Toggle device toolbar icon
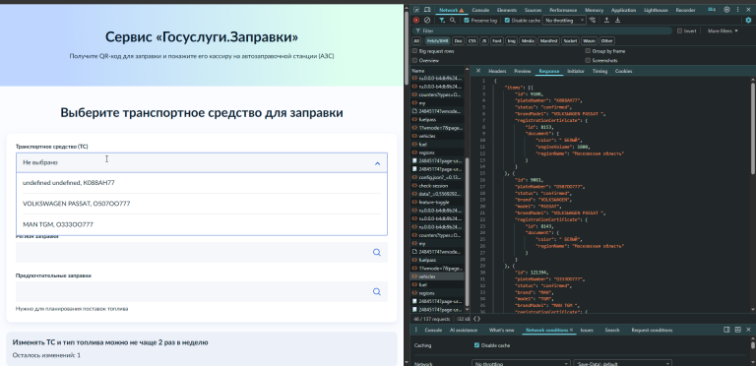The width and height of the screenshot is (756, 366). [427, 10]
